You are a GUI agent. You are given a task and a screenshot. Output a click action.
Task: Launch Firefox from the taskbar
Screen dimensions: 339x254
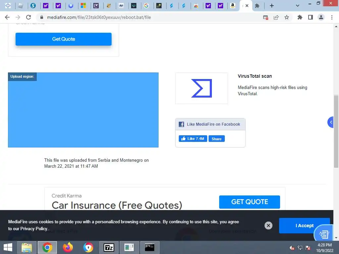(x=68, y=247)
